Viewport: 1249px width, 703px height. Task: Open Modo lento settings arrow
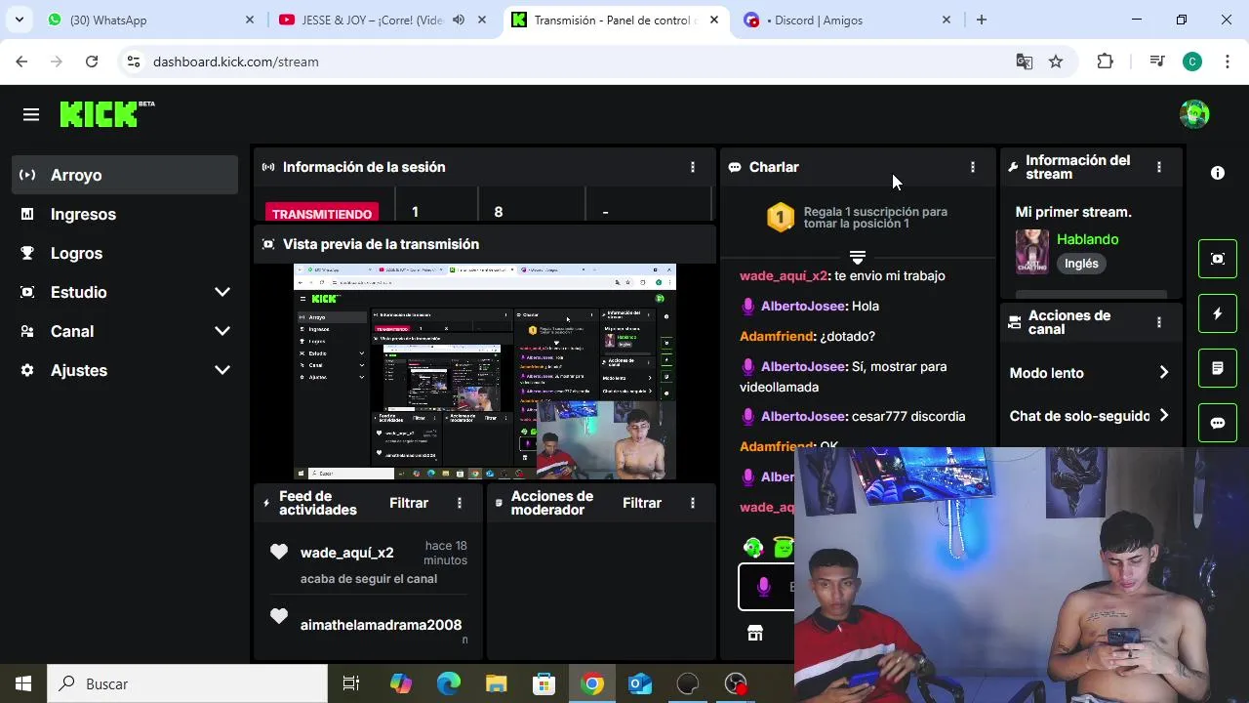(x=1163, y=373)
